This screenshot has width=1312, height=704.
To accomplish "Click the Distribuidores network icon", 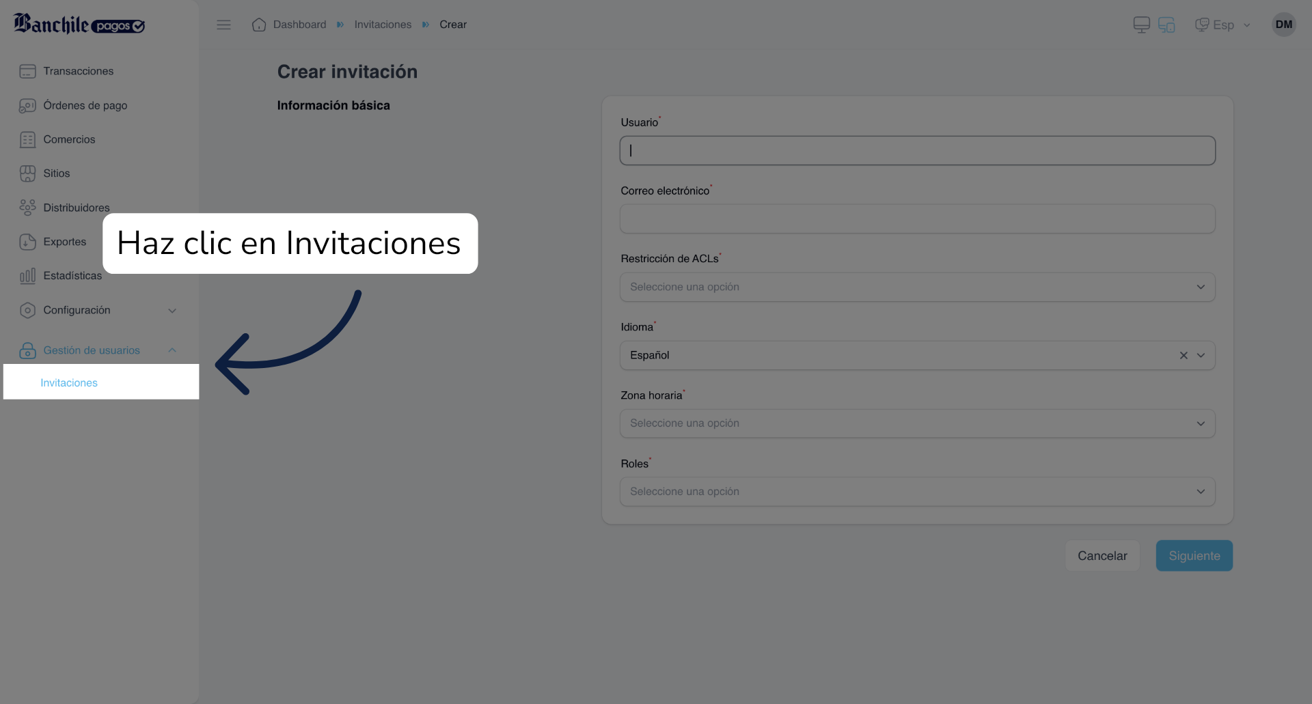I will pyautogui.click(x=27, y=208).
